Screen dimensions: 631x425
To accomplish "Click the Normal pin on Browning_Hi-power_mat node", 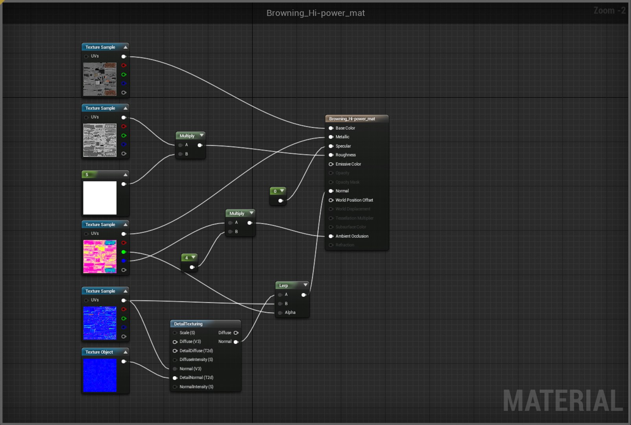I will click(331, 191).
